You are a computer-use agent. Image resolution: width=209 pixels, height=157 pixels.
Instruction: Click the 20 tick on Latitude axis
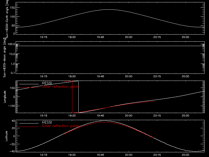(x=13, y=128)
